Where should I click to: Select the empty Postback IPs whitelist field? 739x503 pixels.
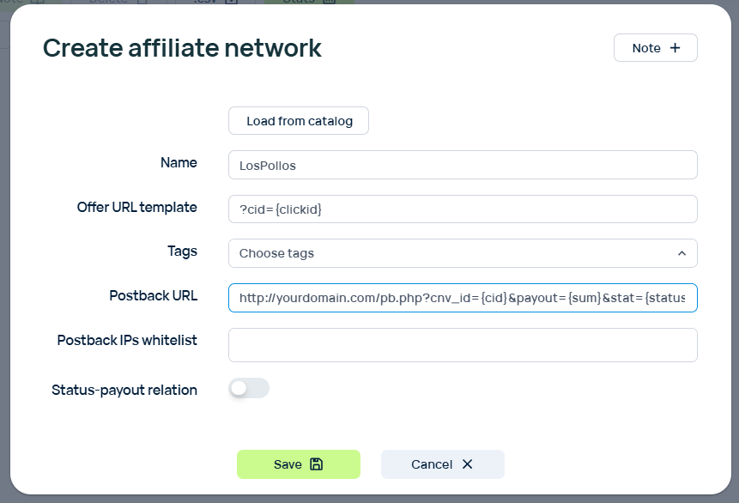pos(462,345)
